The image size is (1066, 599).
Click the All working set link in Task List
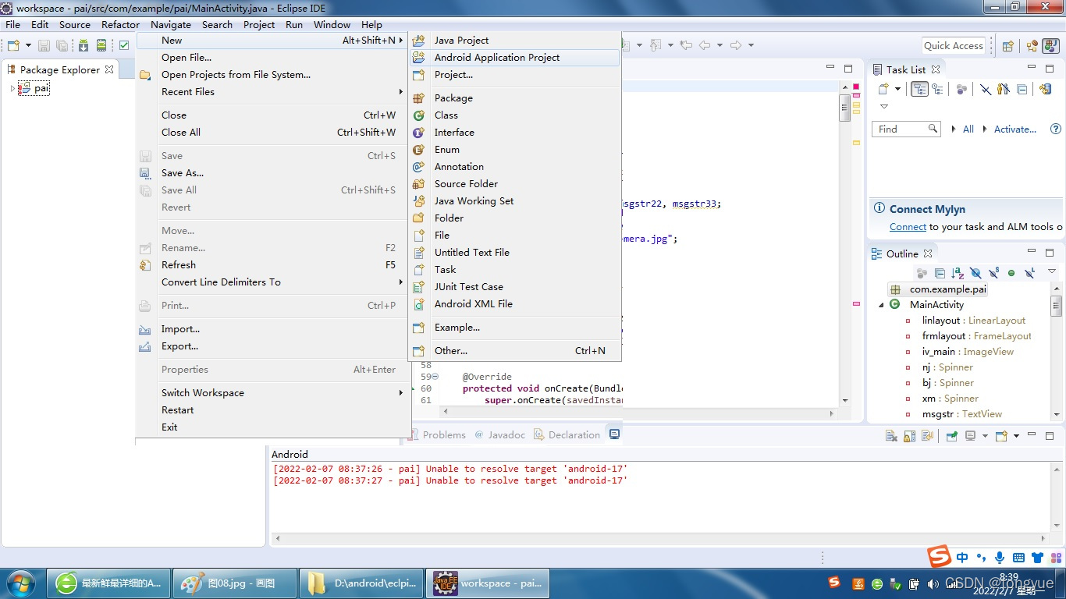pyautogui.click(x=968, y=129)
